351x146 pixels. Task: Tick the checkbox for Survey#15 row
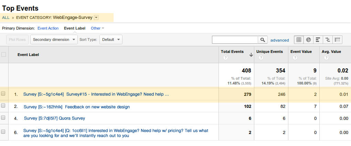tap(3, 94)
